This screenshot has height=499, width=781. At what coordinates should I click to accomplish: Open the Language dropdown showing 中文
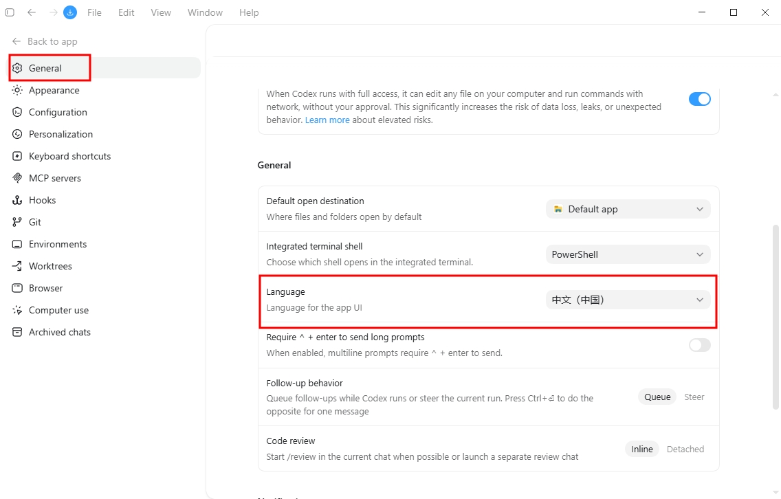(628, 300)
